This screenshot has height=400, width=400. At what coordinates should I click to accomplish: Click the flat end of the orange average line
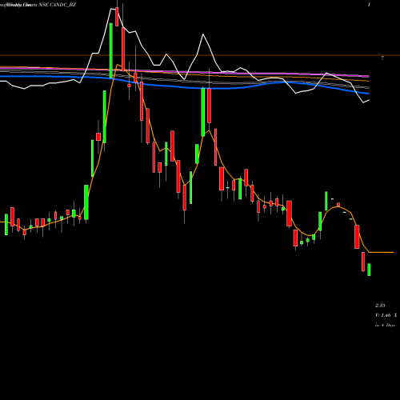(x=382, y=252)
